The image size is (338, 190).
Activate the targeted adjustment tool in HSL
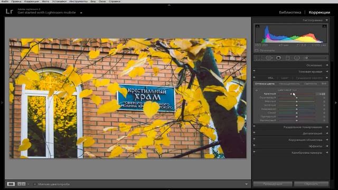click(x=257, y=90)
